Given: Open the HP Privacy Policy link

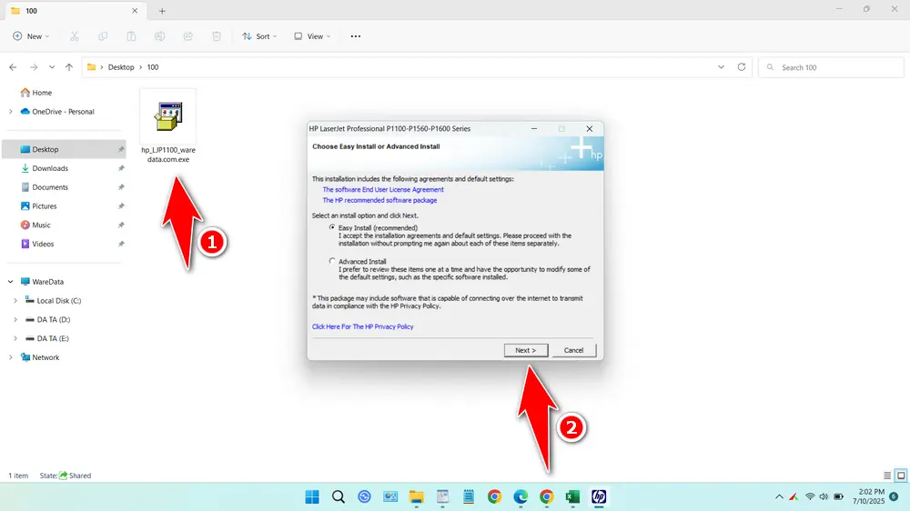Looking at the screenshot, I should click(363, 326).
